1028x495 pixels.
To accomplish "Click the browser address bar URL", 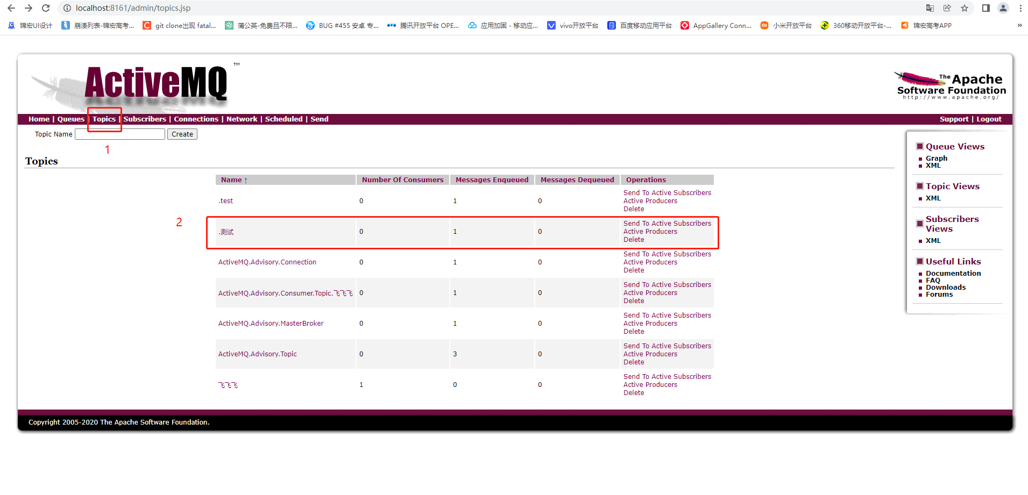I will (133, 8).
